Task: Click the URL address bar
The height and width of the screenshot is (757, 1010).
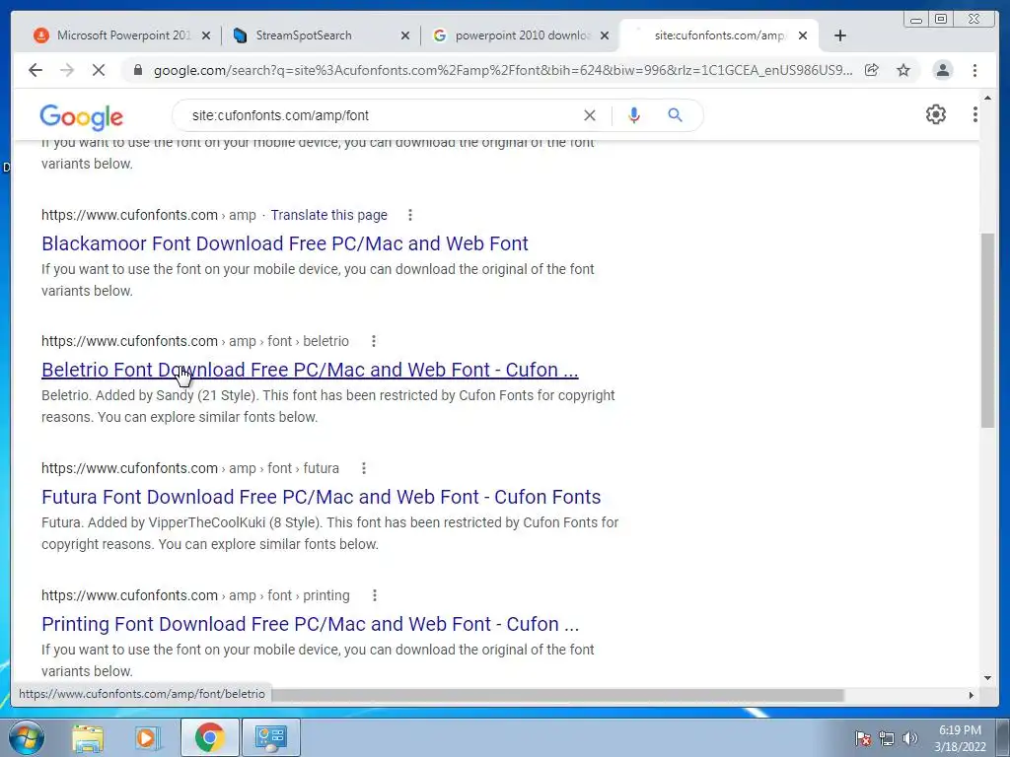Action: point(502,70)
